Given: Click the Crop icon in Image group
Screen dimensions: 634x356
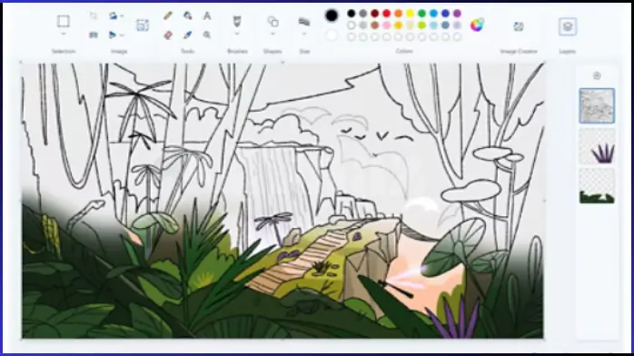Looking at the screenshot, I should click(94, 15).
